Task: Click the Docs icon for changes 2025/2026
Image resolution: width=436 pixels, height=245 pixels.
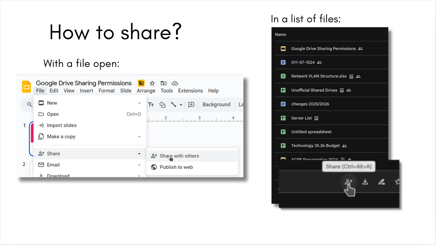Action: click(x=283, y=104)
